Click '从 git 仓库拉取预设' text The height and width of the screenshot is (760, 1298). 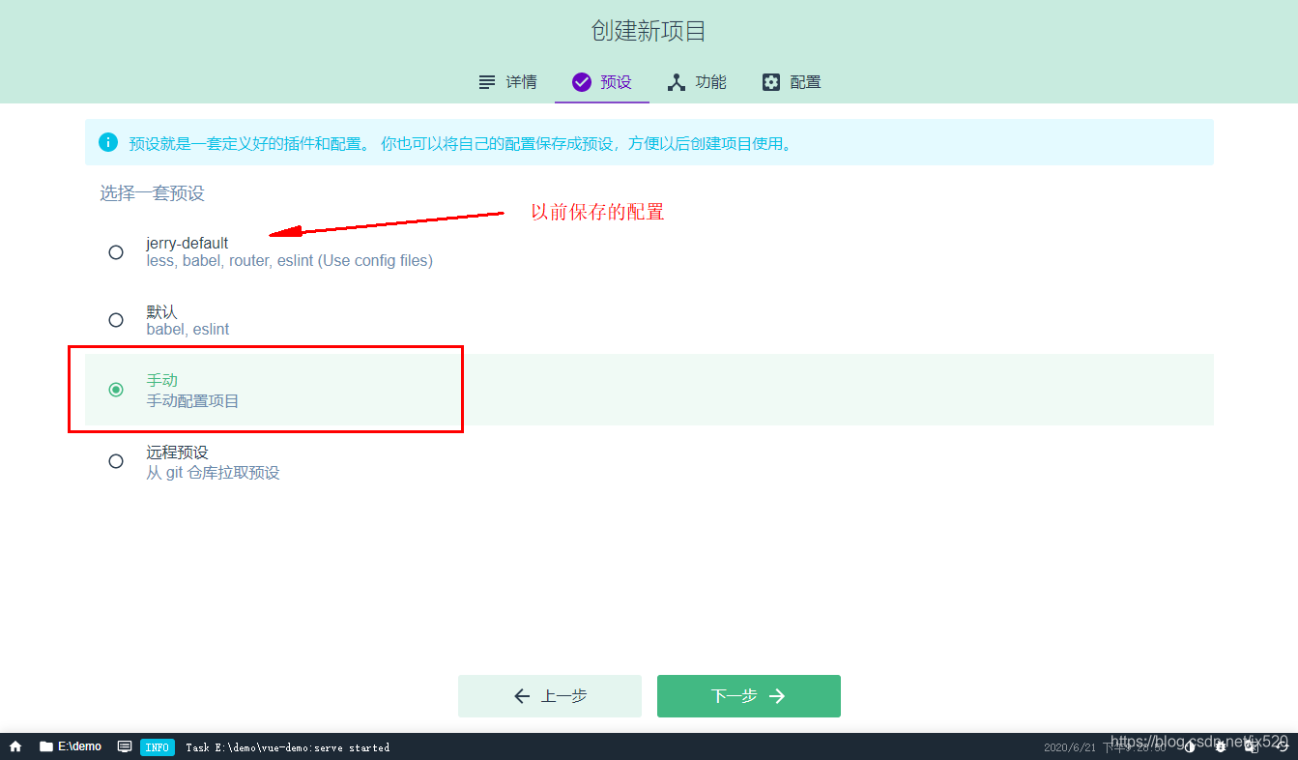(x=213, y=473)
